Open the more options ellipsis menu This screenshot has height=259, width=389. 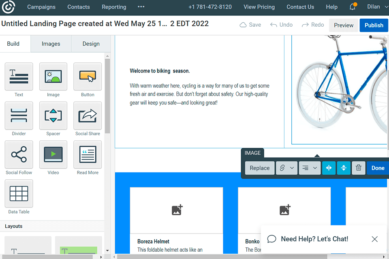141,7
